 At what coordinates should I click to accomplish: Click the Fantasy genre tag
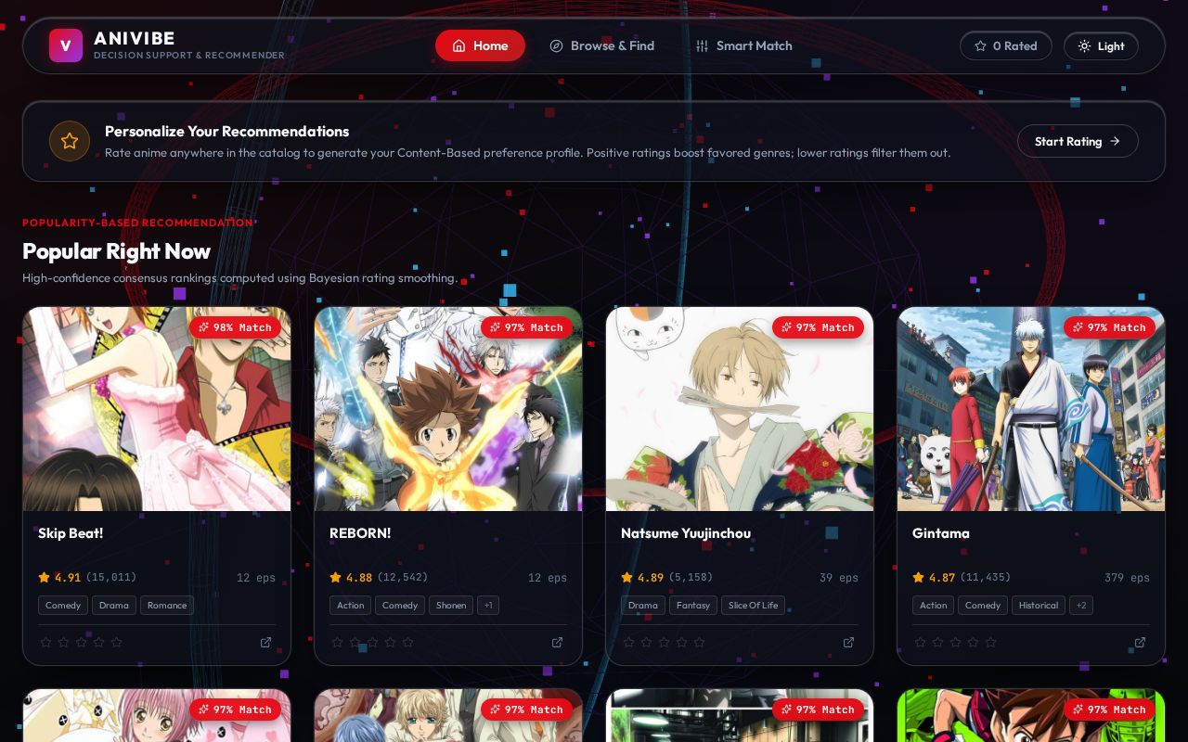(x=693, y=606)
